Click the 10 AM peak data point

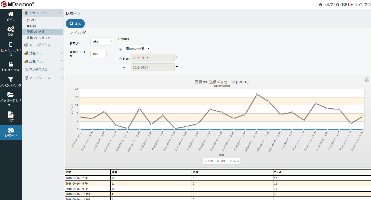(x=257, y=94)
